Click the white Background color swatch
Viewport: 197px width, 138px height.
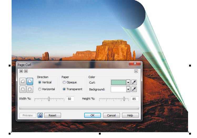click(119, 89)
